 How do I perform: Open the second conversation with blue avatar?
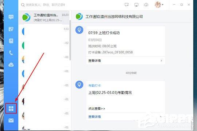44,31
